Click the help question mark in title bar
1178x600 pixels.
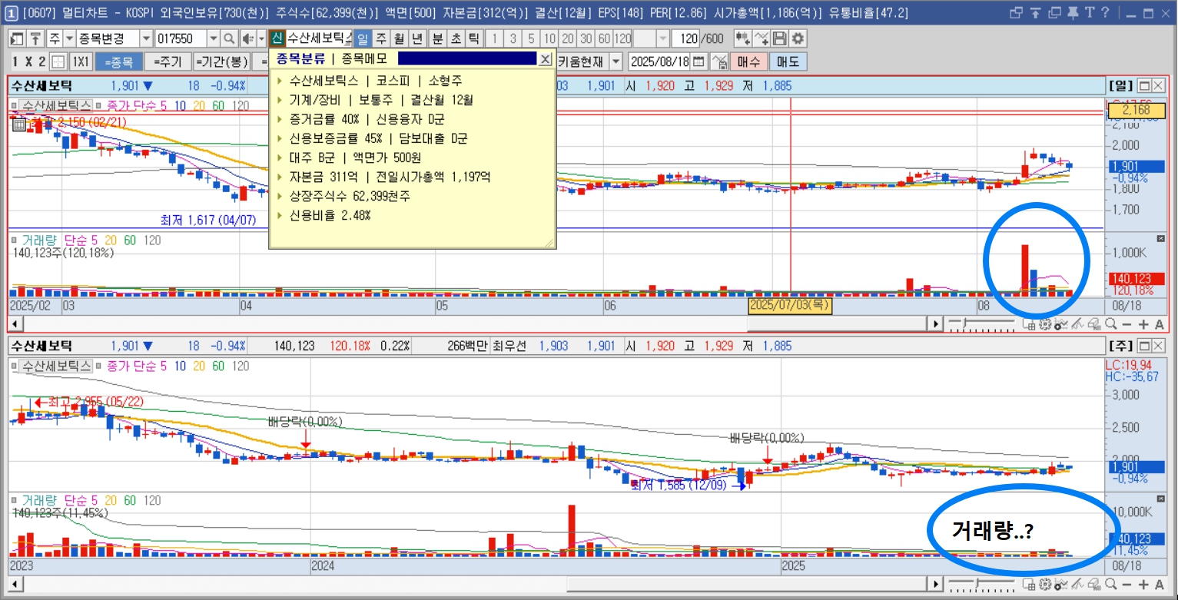click(x=1105, y=12)
